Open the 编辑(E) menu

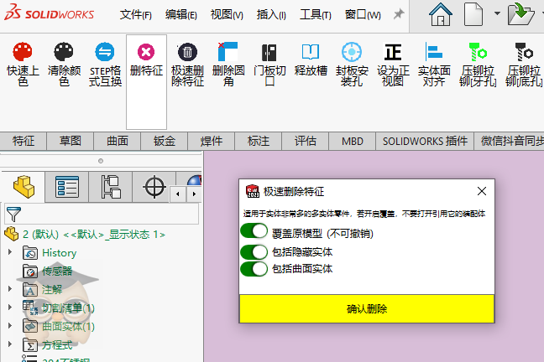tap(181, 14)
